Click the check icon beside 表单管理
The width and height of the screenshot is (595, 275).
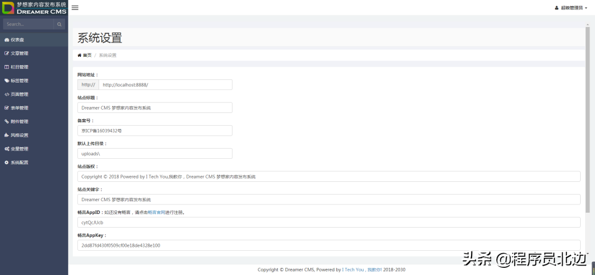7,108
